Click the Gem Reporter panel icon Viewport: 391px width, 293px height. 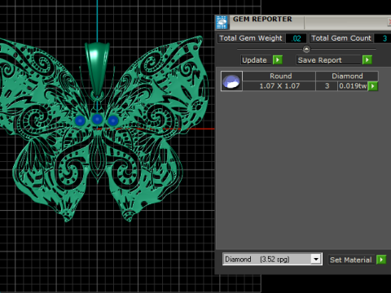pyautogui.click(x=222, y=22)
